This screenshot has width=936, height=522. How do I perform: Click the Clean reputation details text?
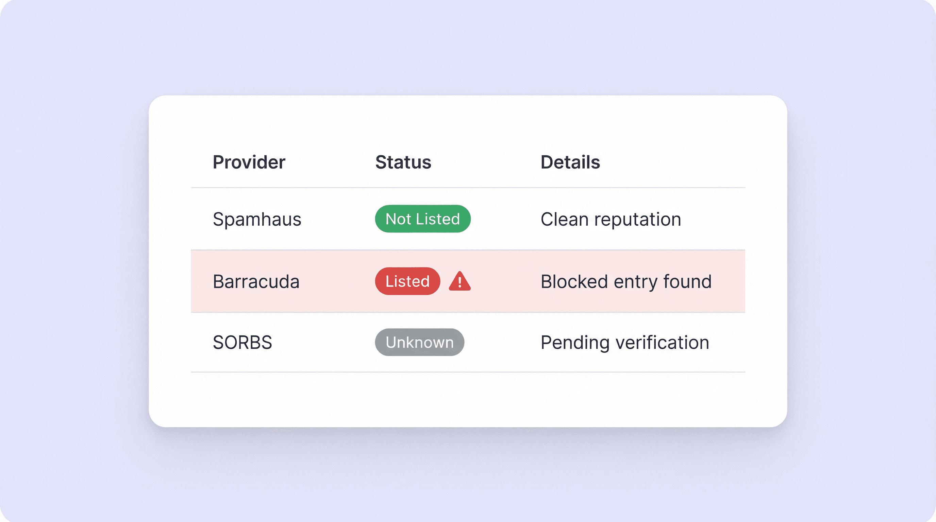(x=611, y=219)
